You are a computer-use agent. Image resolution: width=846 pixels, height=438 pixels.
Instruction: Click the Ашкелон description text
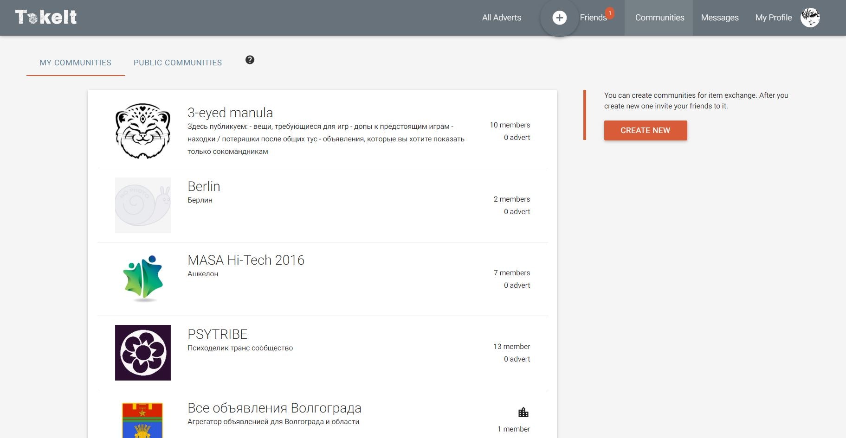203,274
